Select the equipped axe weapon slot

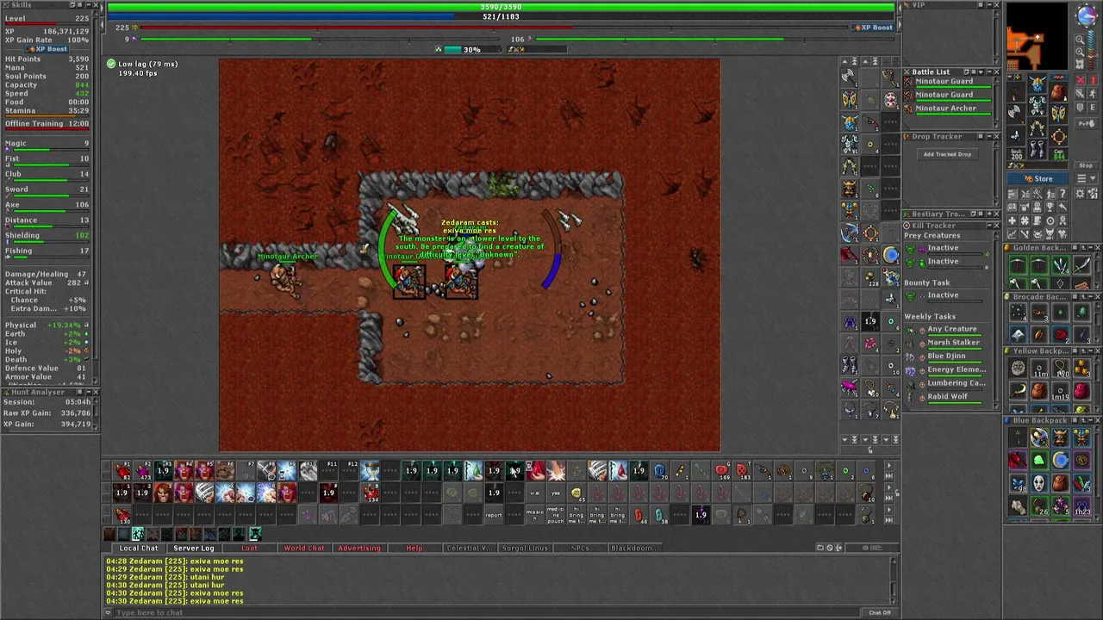click(x=1015, y=114)
